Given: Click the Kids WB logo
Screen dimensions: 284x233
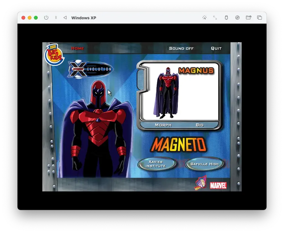Looking at the screenshot, I should click(201, 183).
